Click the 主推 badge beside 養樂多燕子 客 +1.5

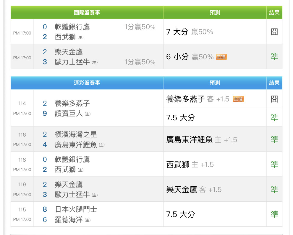click(x=238, y=99)
